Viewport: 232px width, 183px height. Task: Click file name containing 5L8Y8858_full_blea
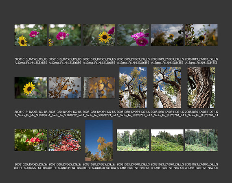point(99,166)
